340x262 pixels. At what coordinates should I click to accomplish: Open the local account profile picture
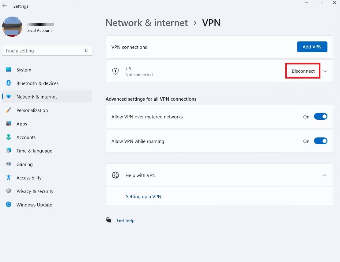[12, 27]
